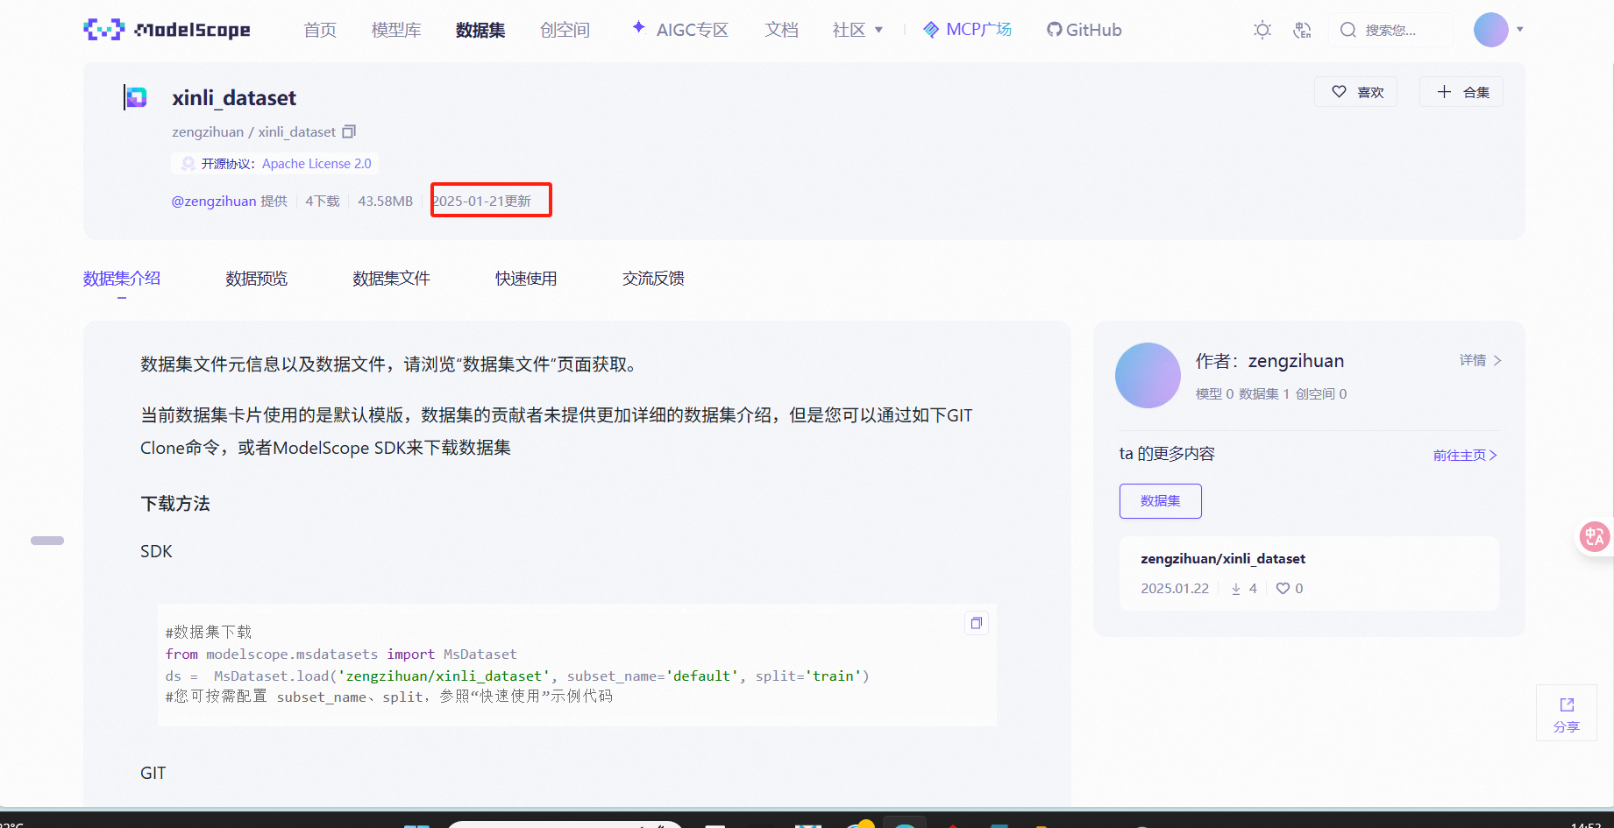Image resolution: width=1614 pixels, height=828 pixels.
Task: Switch language with the translate icon
Action: [x=1303, y=30]
